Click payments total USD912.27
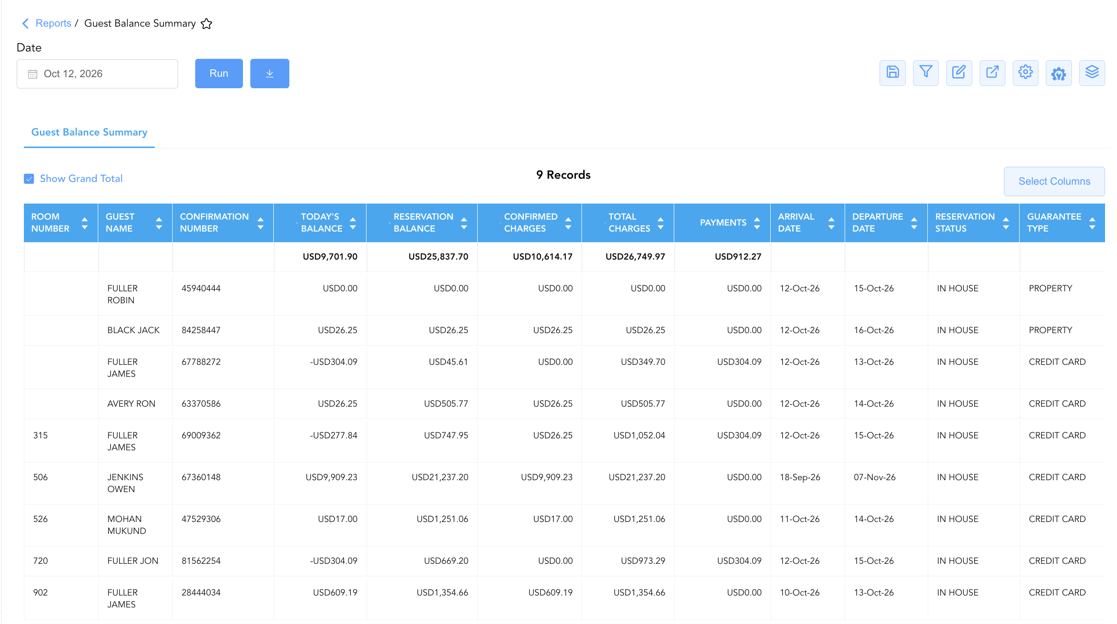The image size is (1117, 624). (738, 256)
